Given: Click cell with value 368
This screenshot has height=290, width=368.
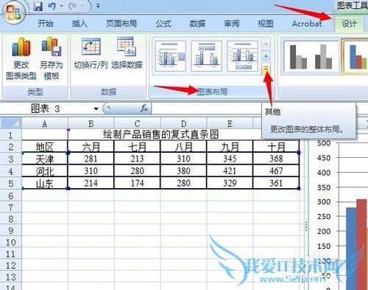Looking at the screenshot, I should click(x=276, y=159).
